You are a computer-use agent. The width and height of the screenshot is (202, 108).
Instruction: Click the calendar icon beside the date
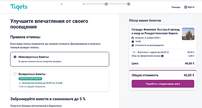133,38
